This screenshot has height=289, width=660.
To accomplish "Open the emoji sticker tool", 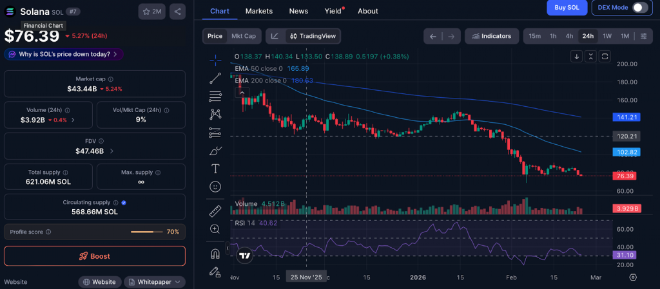I will pos(215,187).
